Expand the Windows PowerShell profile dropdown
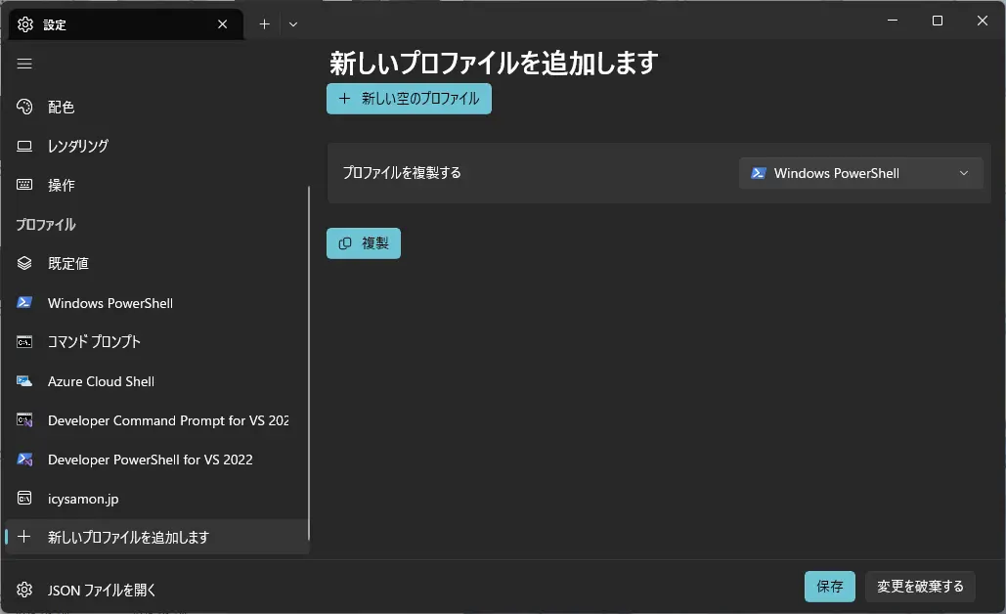 point(861,173)
